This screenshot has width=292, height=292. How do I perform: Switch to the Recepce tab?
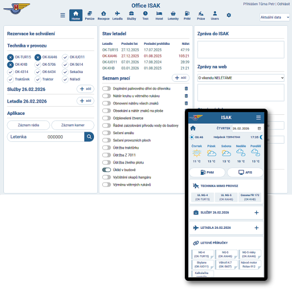[x=103, y=15]
